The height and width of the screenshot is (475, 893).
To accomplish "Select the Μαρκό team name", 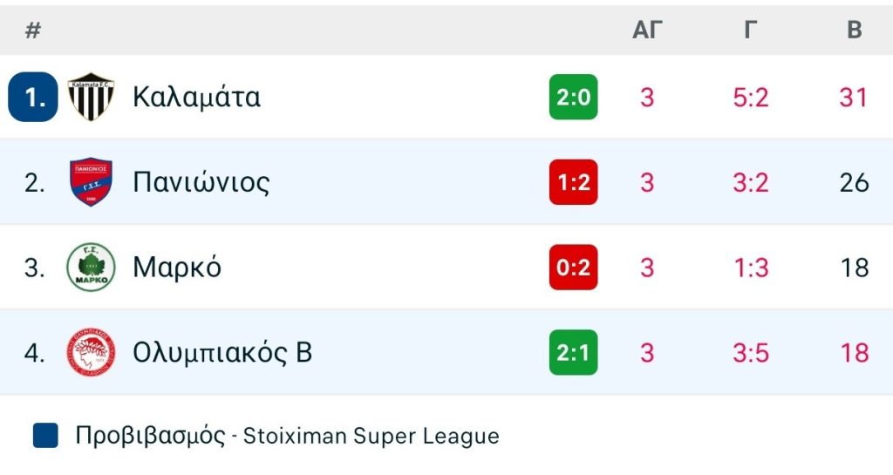I will click(177, 268).
